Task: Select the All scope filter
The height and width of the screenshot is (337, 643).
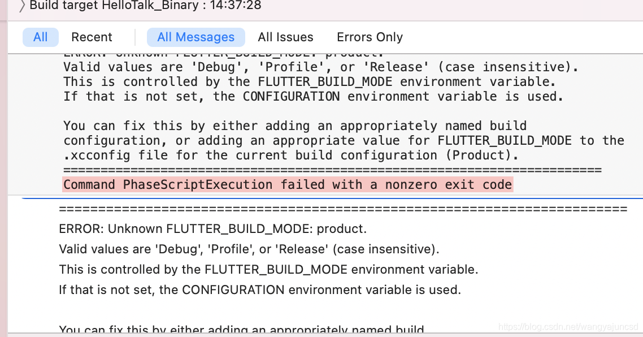Action: tap(41, 37)
